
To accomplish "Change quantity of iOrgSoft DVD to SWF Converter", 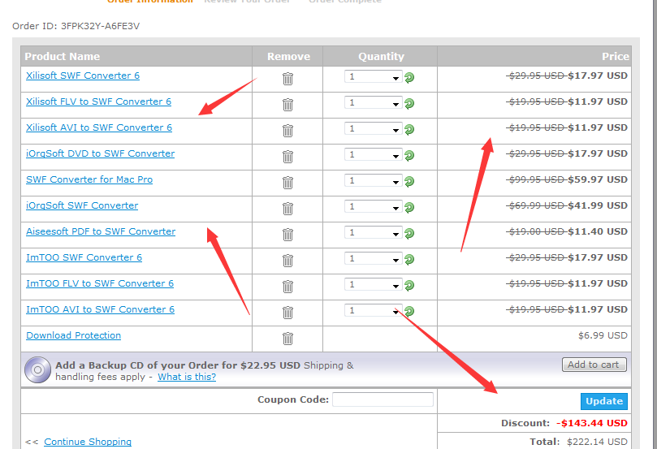I will (374, 154).
